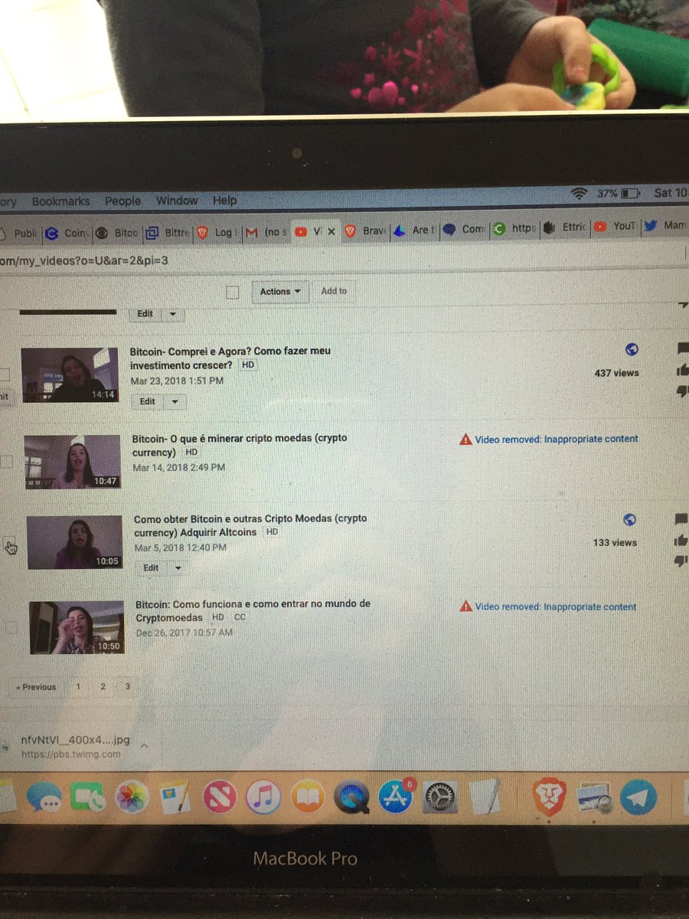Go to the Previous page
Viewport: 689px width, 919px height.
tap(36, 687)
